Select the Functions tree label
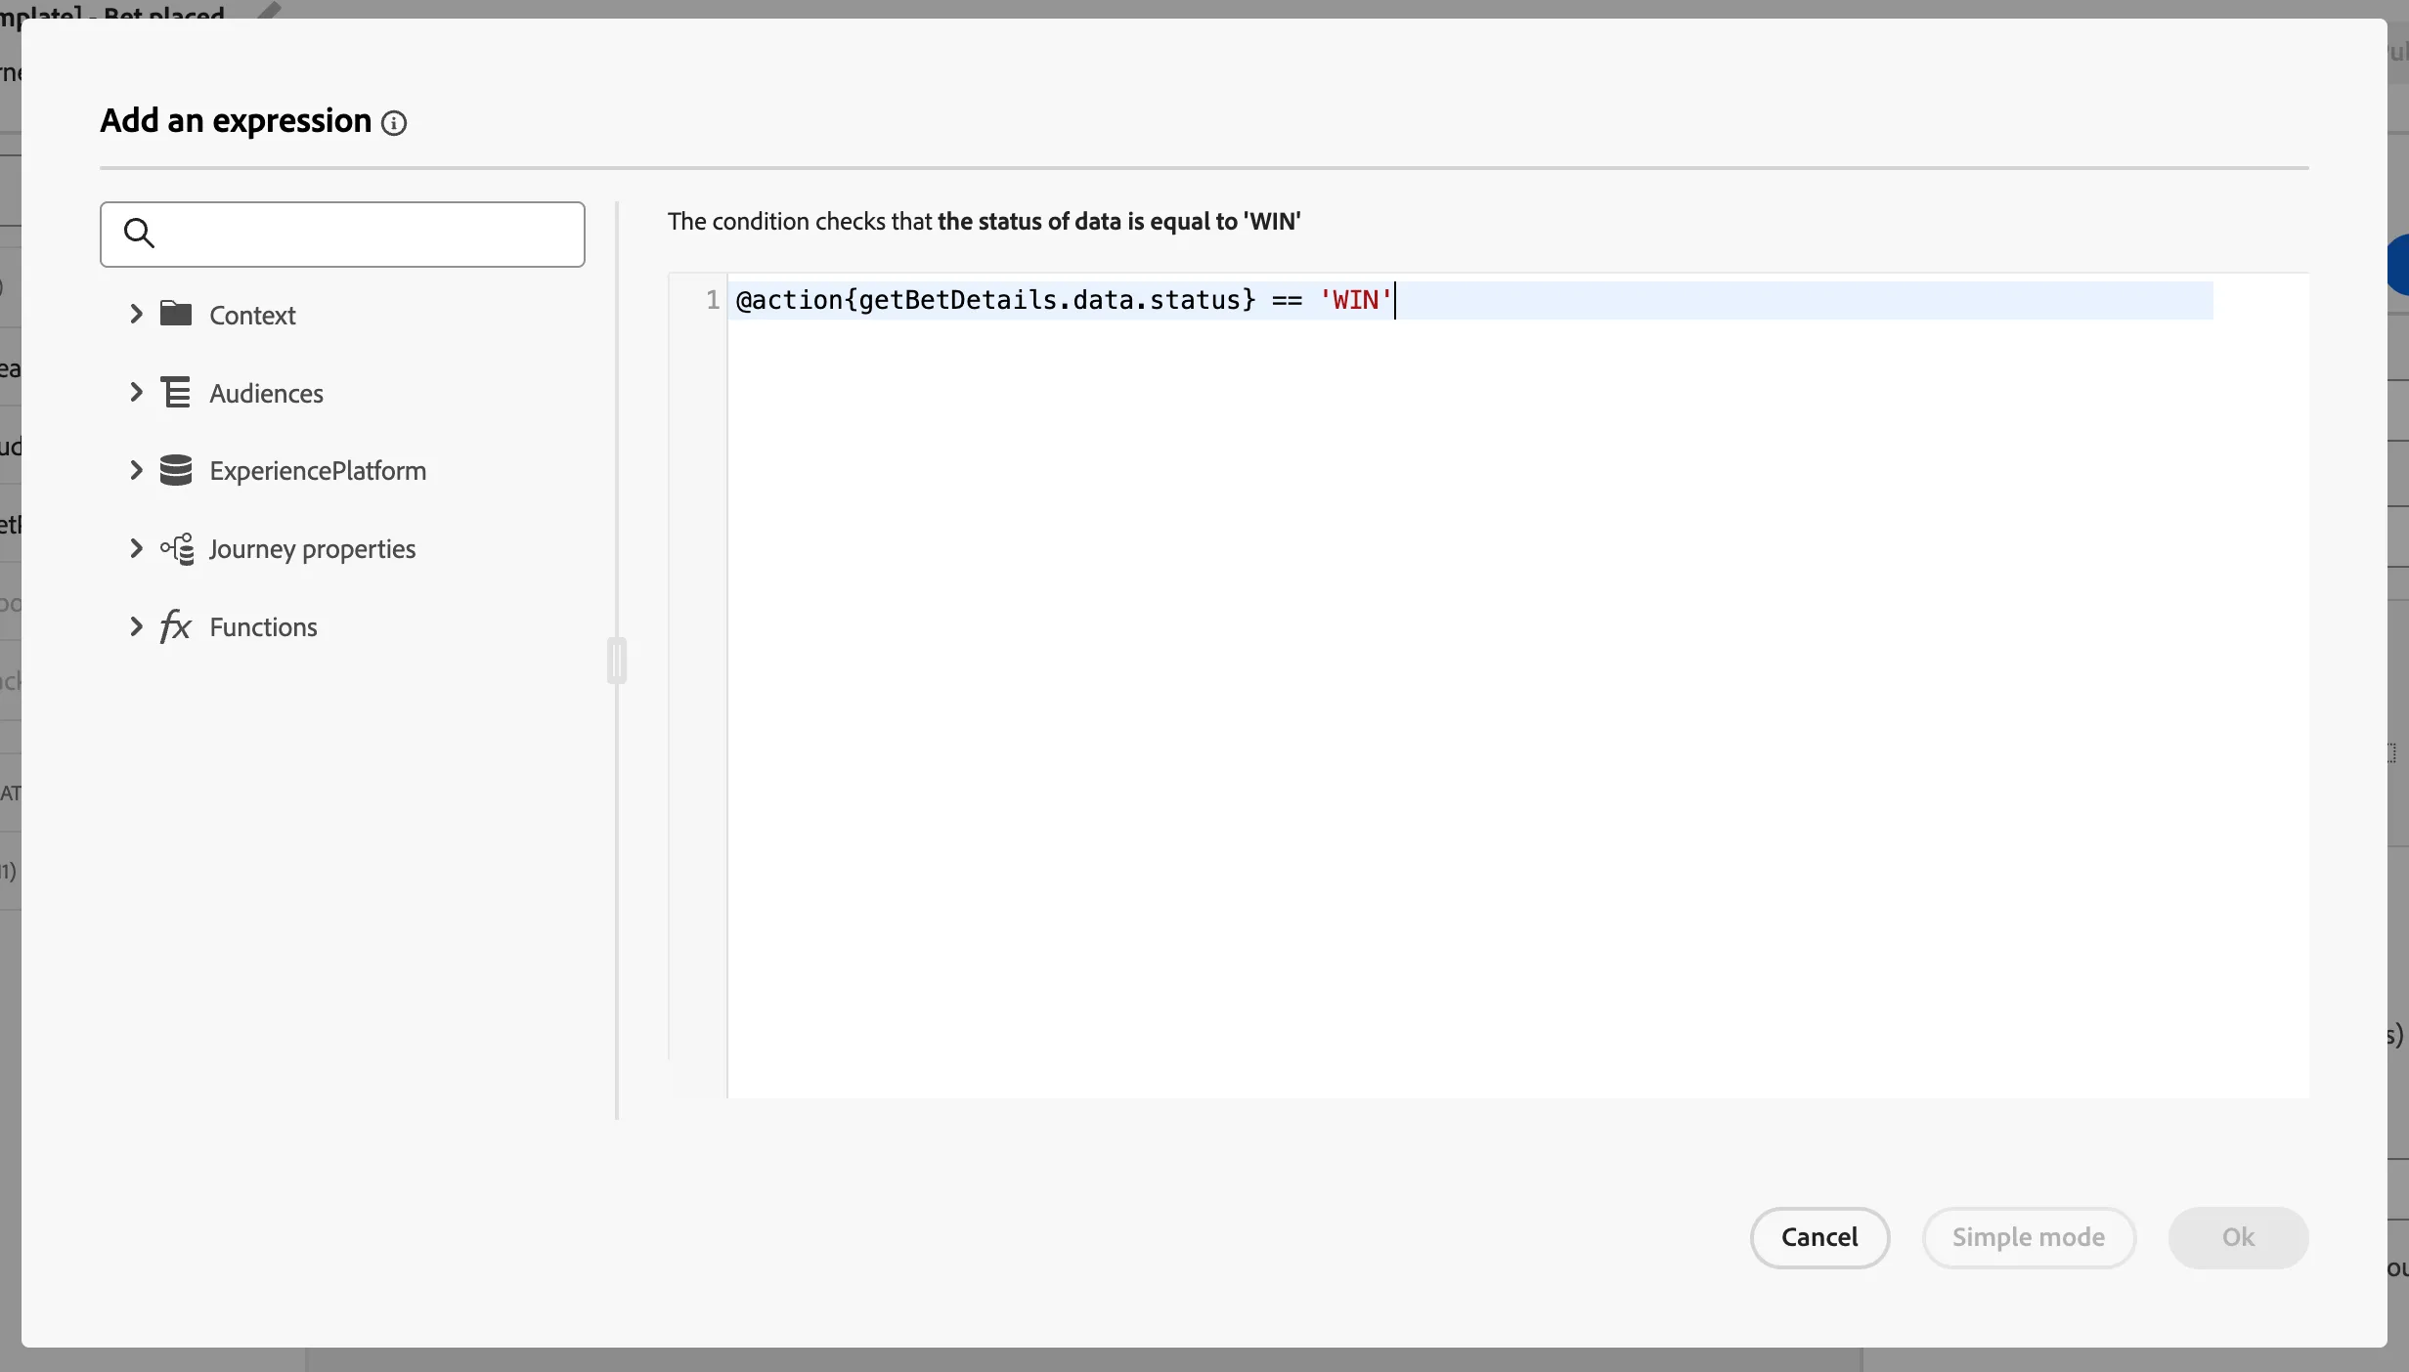 [x=263, y=627]
